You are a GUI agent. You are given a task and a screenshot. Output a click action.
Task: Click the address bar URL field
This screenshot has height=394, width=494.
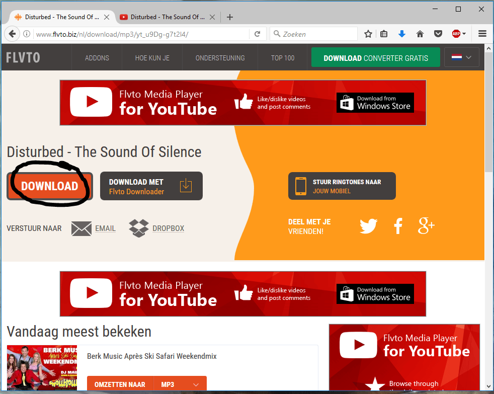pos(142,34)
